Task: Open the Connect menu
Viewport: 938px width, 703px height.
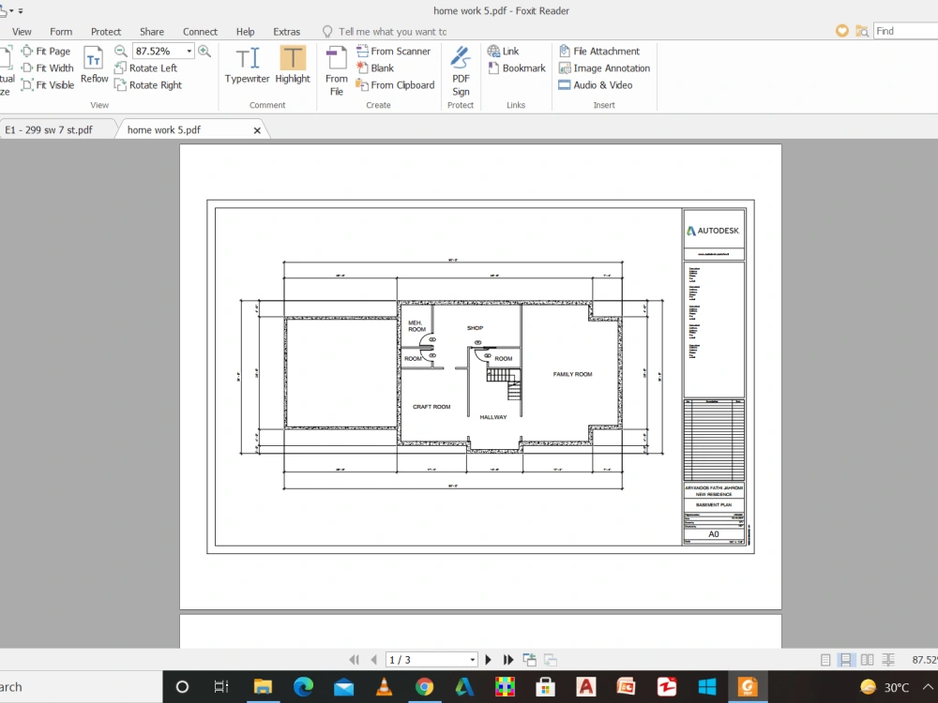Action: 200,31
